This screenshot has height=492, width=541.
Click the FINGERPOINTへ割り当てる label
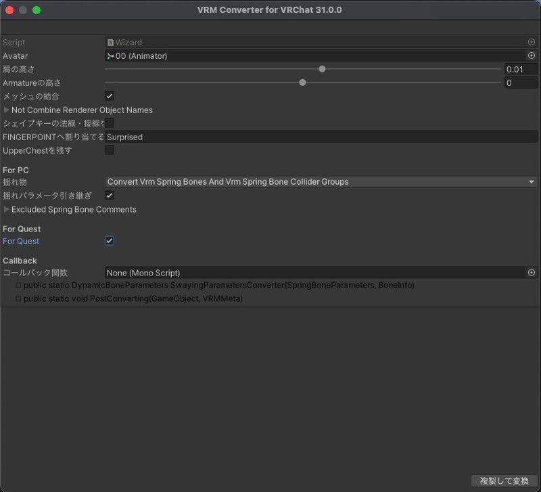(x=53, y=137)
